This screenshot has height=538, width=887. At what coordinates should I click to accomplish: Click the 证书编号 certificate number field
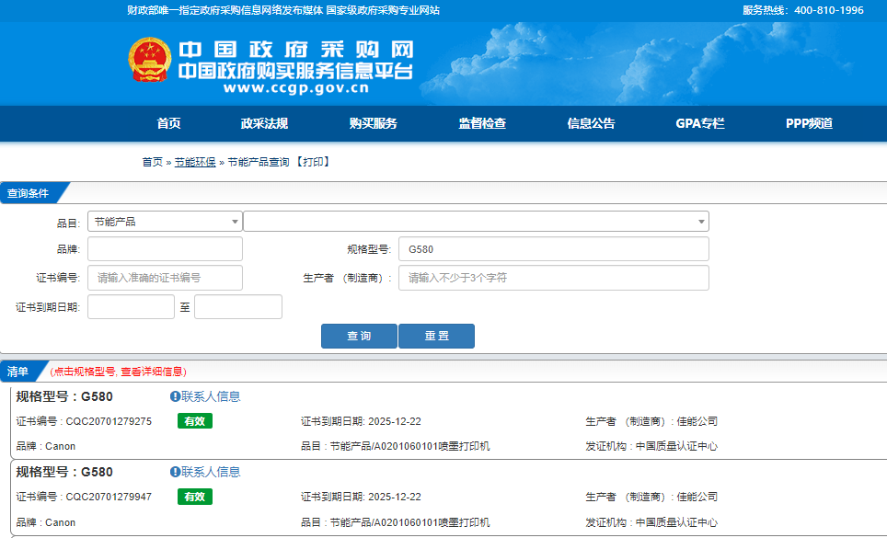pyautogui.click(x=165, y=278)
